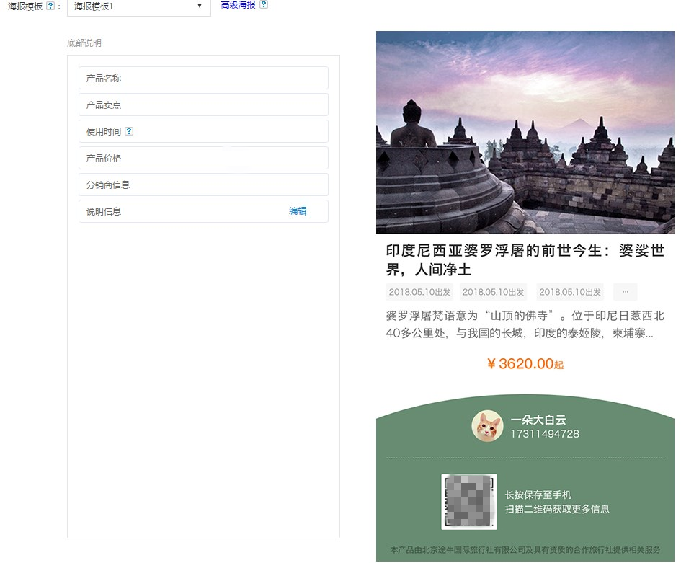The height and width of the screenshot is (563, 681).
Task: Click the help icon beside 使用时间
Action: 129,131
